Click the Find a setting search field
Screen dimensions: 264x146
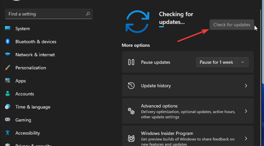click(x=49, y=14)
